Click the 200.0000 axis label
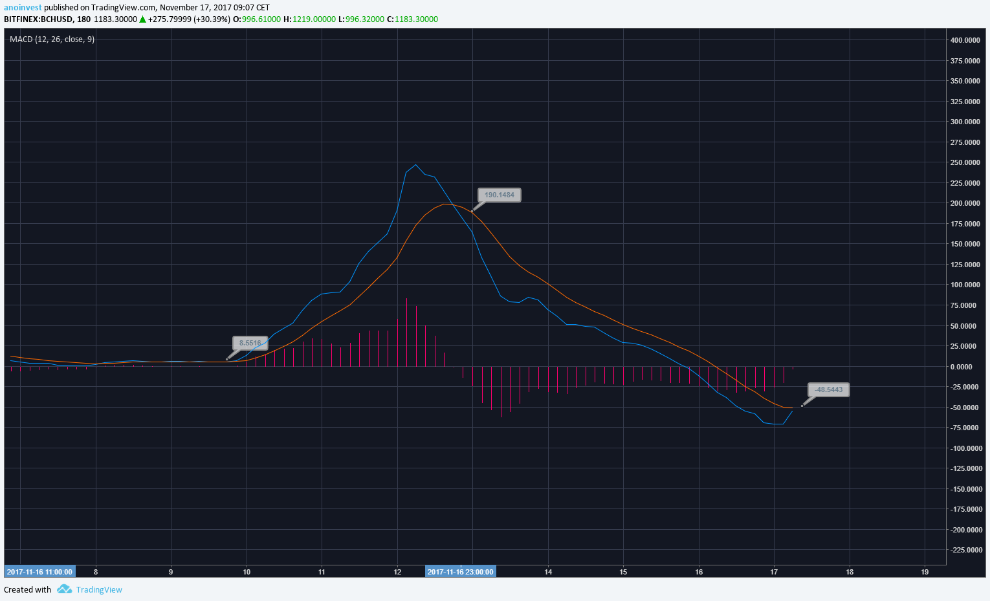This screenshot has width=990, height=601. (965, 203)
